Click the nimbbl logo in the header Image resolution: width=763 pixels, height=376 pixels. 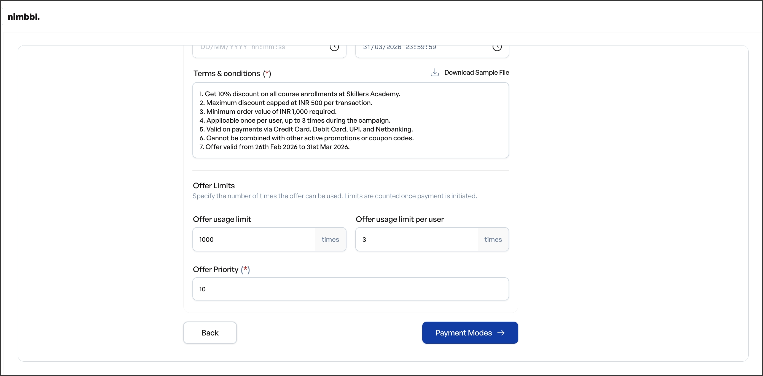click(24, 17)
